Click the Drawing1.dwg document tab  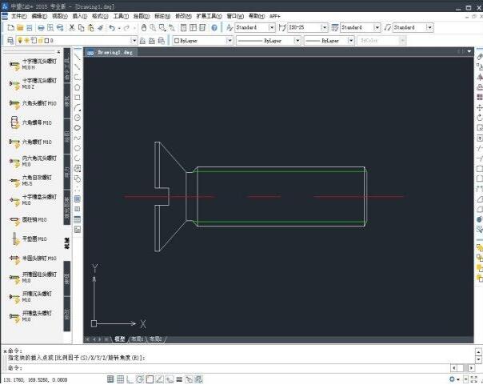coord(111,52)
